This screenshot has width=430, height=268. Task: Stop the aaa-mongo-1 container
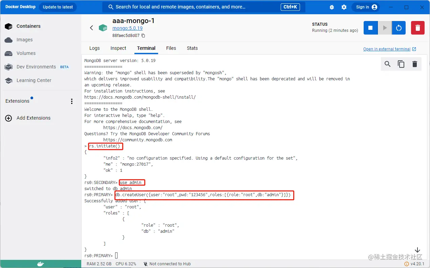click(x=370, y=28)
